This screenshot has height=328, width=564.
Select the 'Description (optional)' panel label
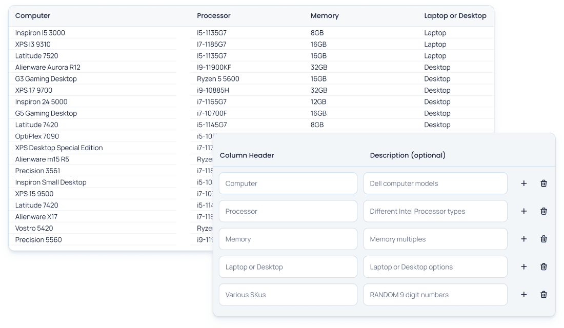click(408, 155)
